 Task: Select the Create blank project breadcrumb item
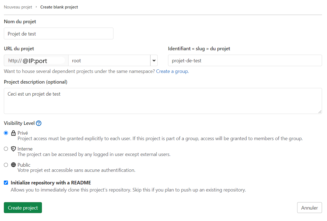[x=59, y=7]
